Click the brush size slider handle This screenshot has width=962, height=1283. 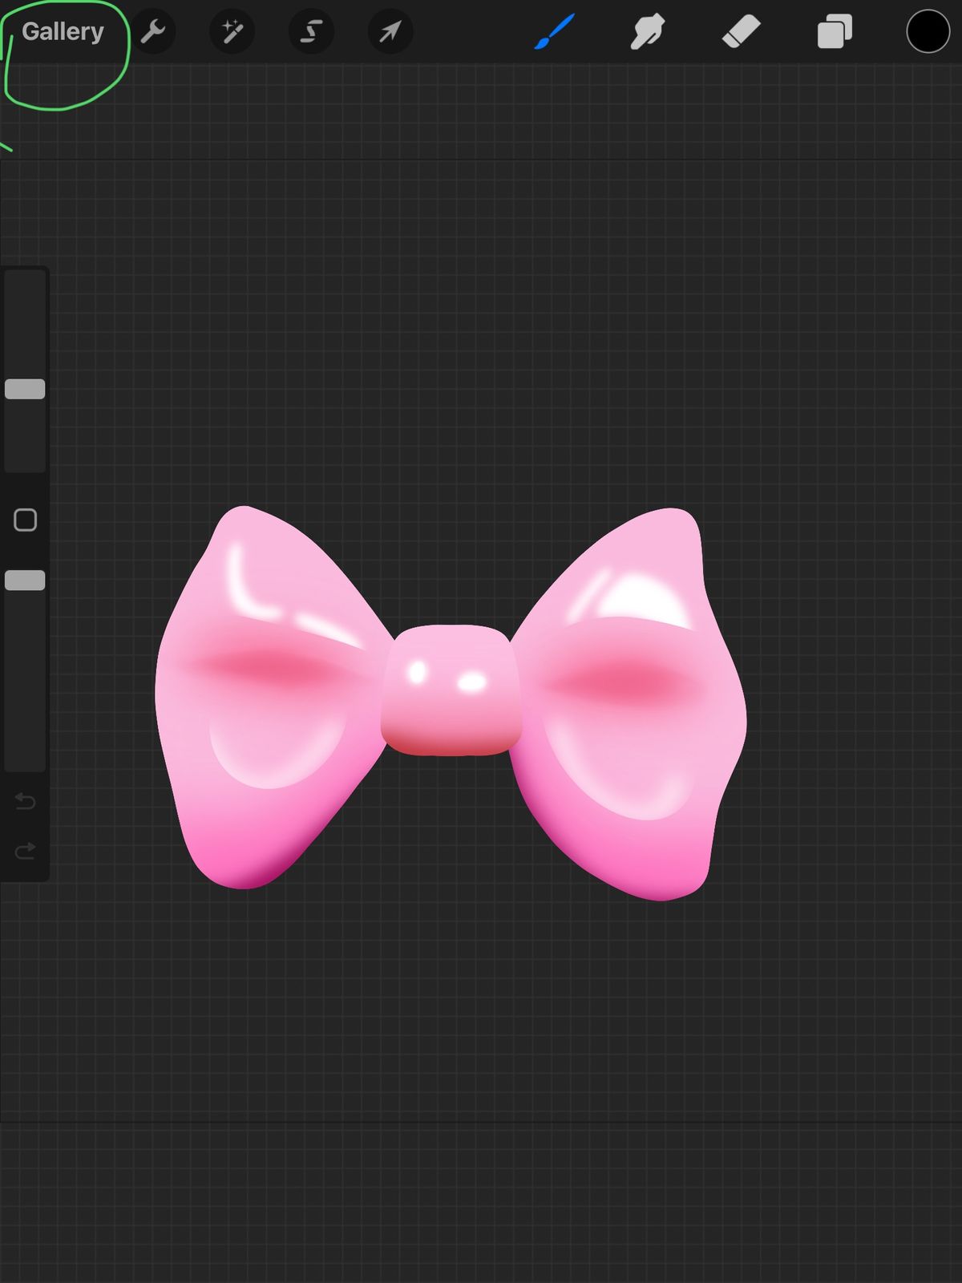tap(25, 389)
